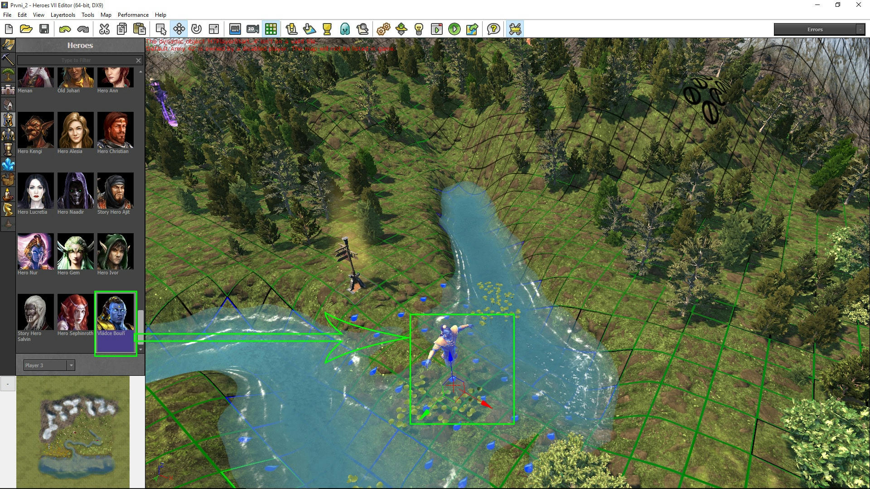Screen dimensions: 870x489
Task: Open the Performance menu
Action: 133,15
